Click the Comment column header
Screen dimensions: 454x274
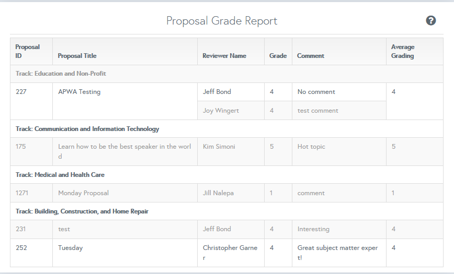click(x=311, y=56)
